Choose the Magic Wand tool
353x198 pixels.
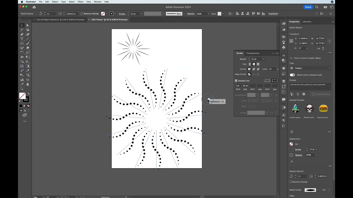(22, 30)
